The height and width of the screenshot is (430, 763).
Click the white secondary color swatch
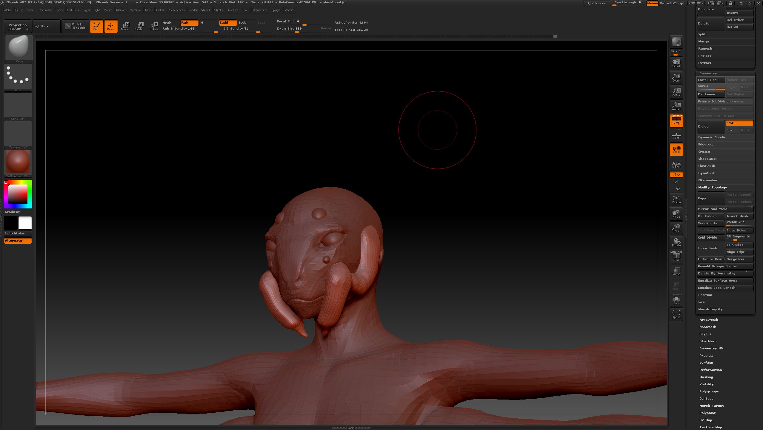click(x=25, y=223)
